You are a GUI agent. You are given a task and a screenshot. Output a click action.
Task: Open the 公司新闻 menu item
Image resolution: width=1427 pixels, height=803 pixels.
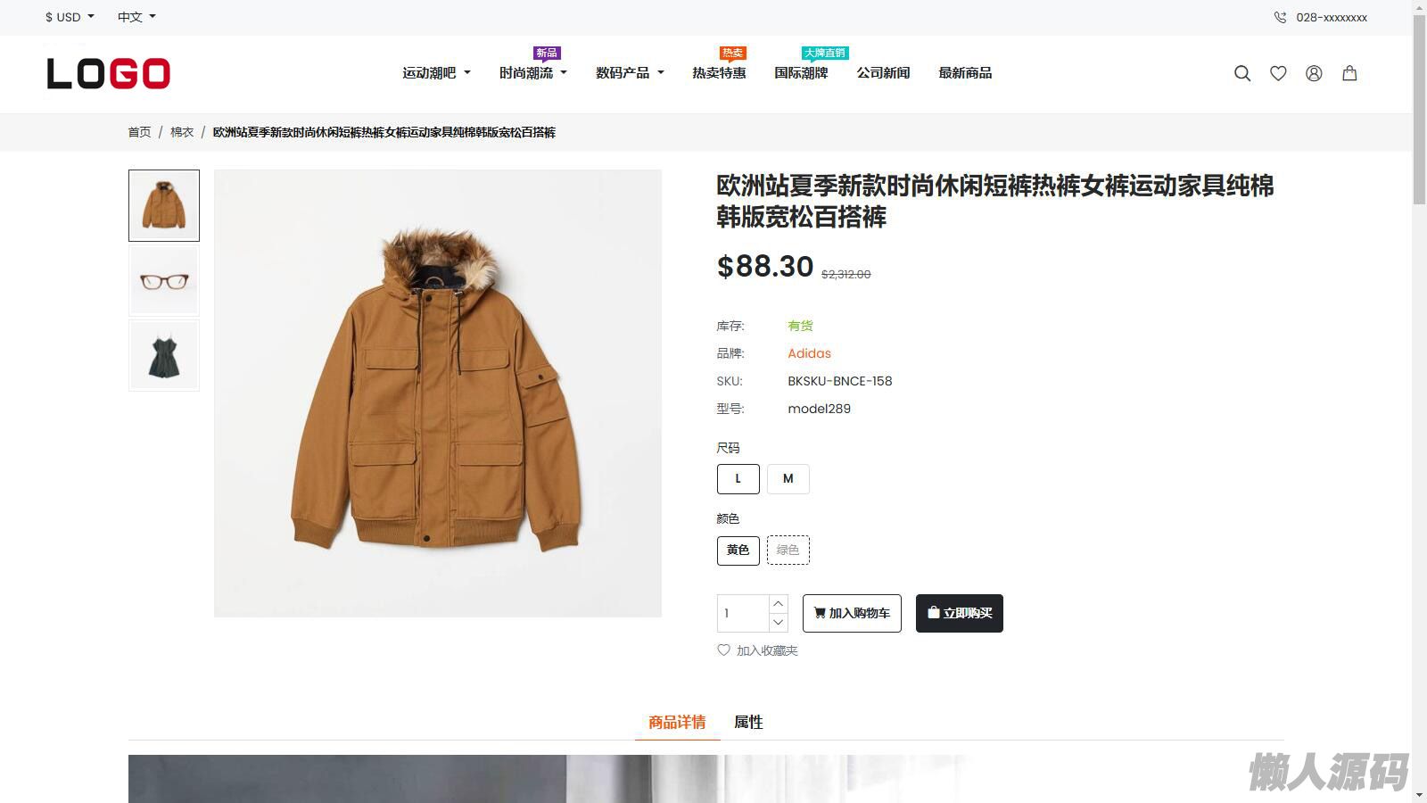[x=883, y=73]
